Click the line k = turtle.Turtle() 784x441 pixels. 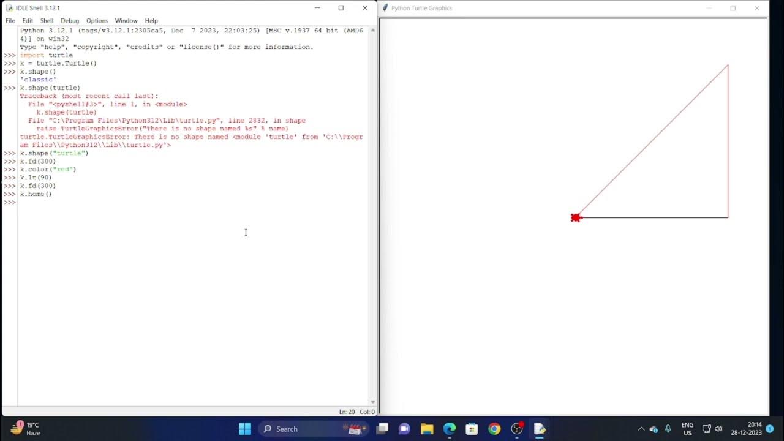pyautogui.click(x=58, y=63)
